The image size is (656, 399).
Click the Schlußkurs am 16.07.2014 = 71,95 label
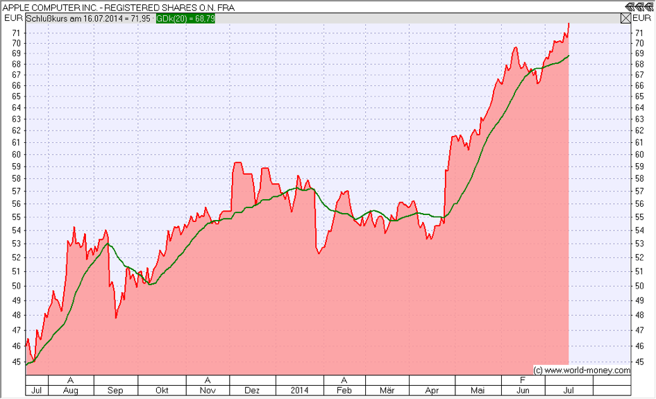tap(88, 19)
